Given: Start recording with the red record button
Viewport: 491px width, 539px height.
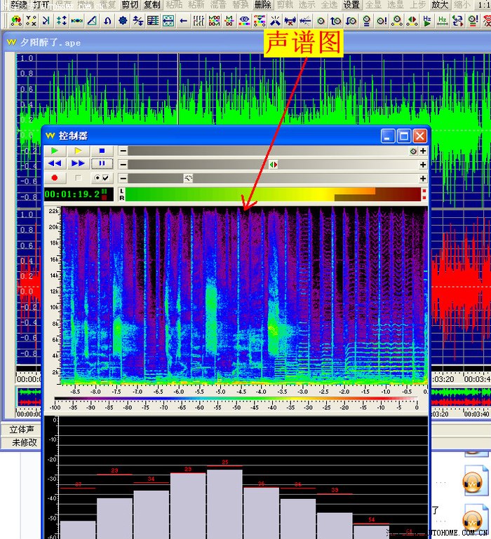Looking at the screenshot, I should coord(55,178).
